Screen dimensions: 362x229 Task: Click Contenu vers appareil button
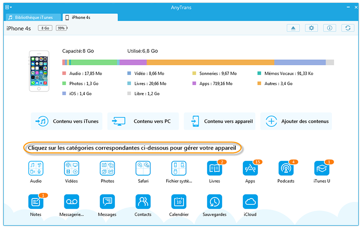220,121
